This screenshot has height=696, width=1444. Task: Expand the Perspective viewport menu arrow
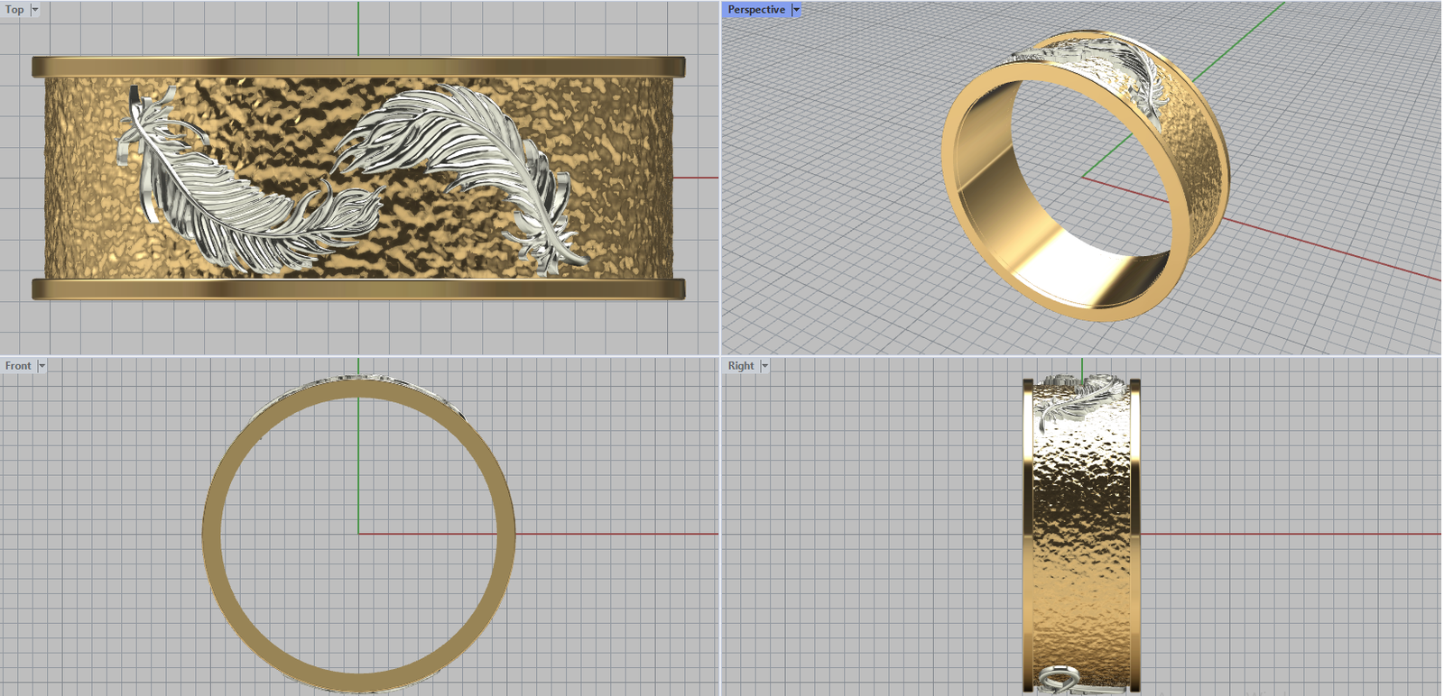click(796, 10)
